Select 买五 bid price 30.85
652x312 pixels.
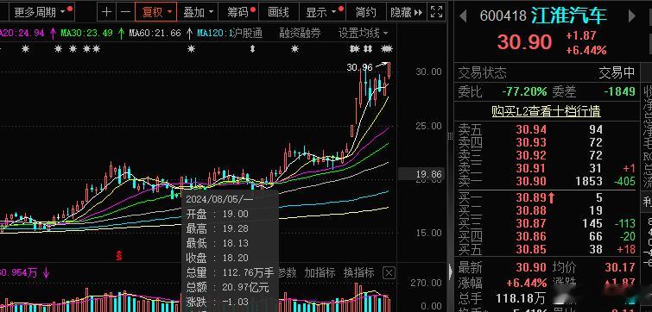pyautogui.click(x=531, y=249)
